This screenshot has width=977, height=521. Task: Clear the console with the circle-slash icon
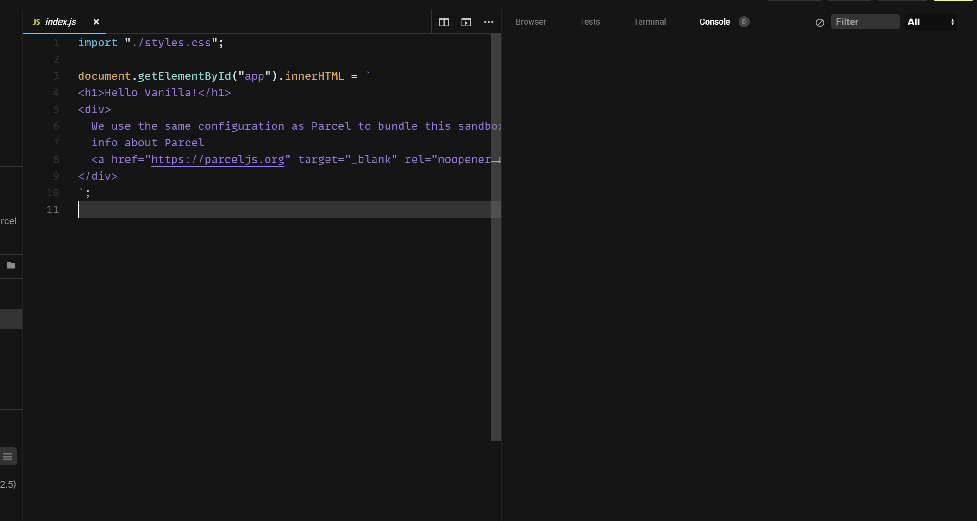820,23
